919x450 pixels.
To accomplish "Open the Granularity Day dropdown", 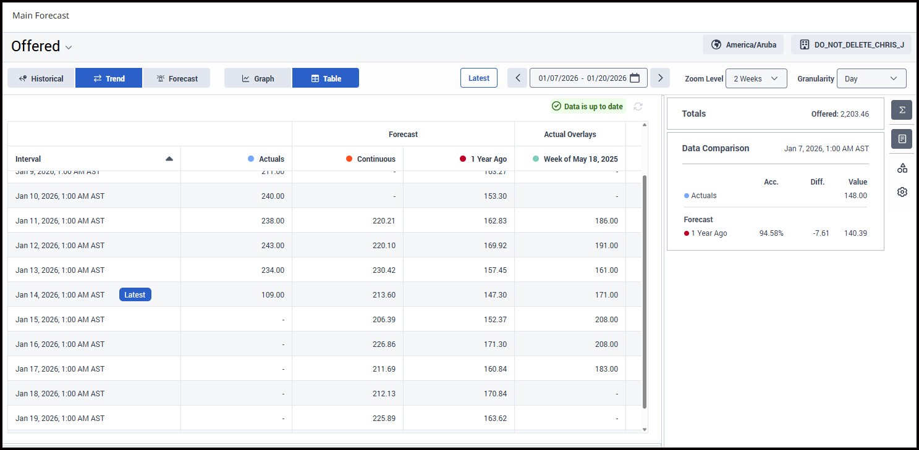I will (x=871, y=78).
